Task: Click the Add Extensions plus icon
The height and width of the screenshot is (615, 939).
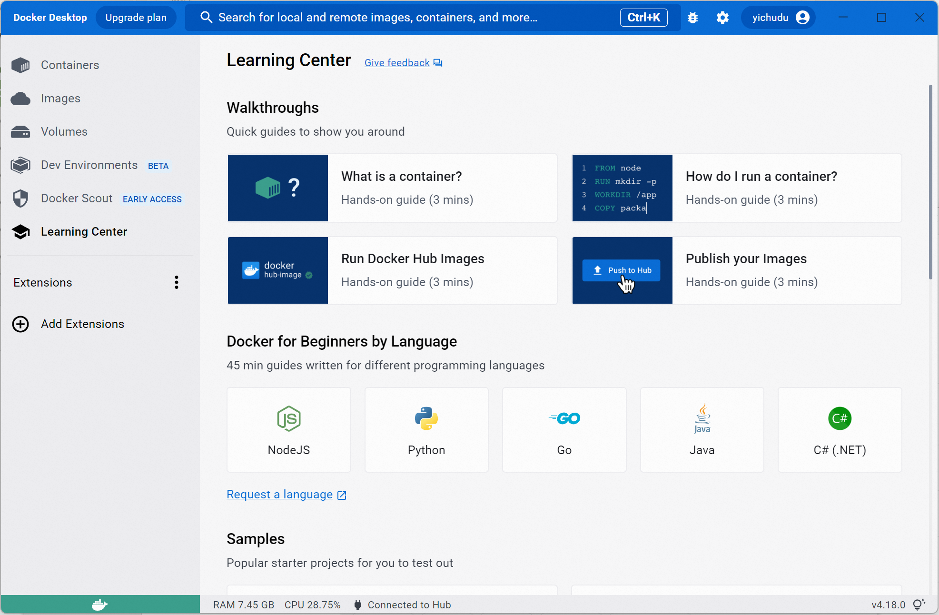Action: [x=20, y=324]
